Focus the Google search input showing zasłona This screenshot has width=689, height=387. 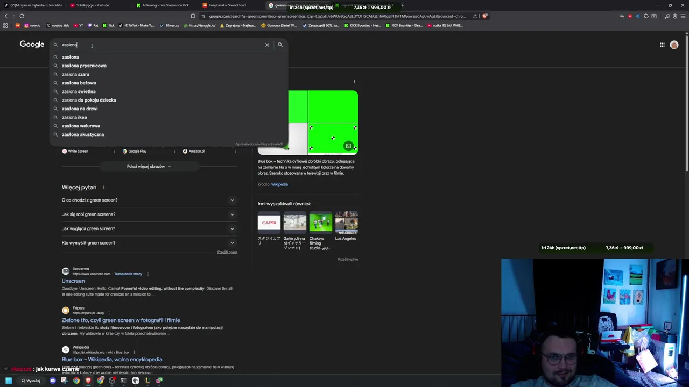pyautogui.click(x=161, y=45)
